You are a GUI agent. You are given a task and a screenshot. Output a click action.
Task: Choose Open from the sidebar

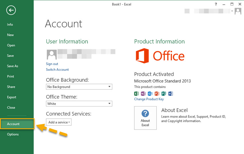pyautogui.click(x=11, y=45)
